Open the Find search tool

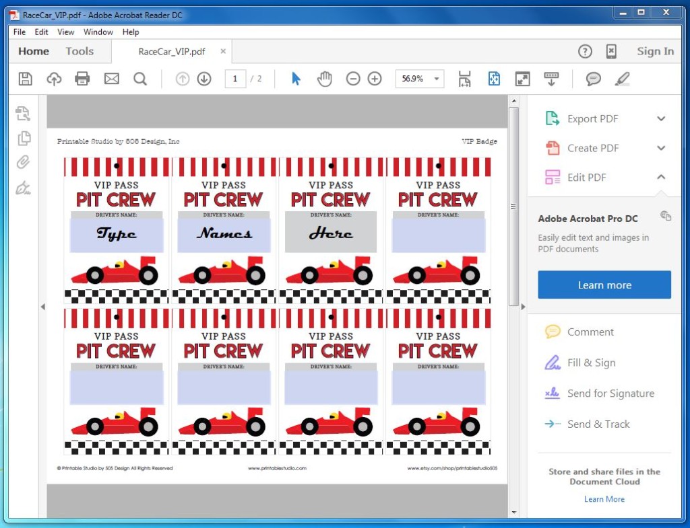pyautogui.click(x=138, y=79)
